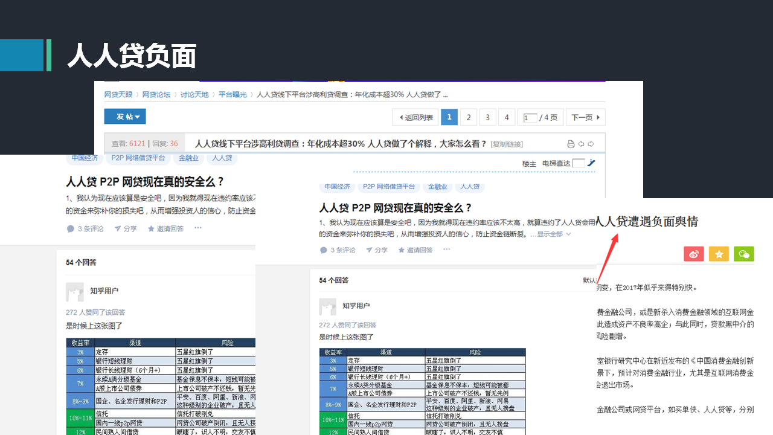This screenshot has width=773, height=435.
Task: Go to forum page 1
Action: click(x=449, y=117)
